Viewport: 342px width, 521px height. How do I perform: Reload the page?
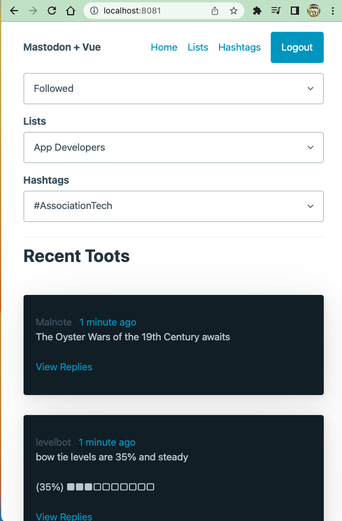coord(52,10)
